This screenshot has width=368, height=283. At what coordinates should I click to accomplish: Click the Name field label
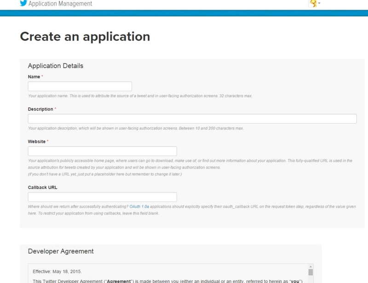34,77
